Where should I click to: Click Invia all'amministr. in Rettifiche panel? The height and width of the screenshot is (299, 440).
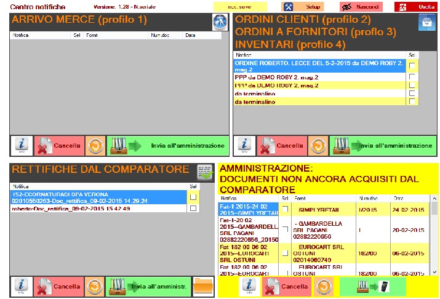click(148, 287)
